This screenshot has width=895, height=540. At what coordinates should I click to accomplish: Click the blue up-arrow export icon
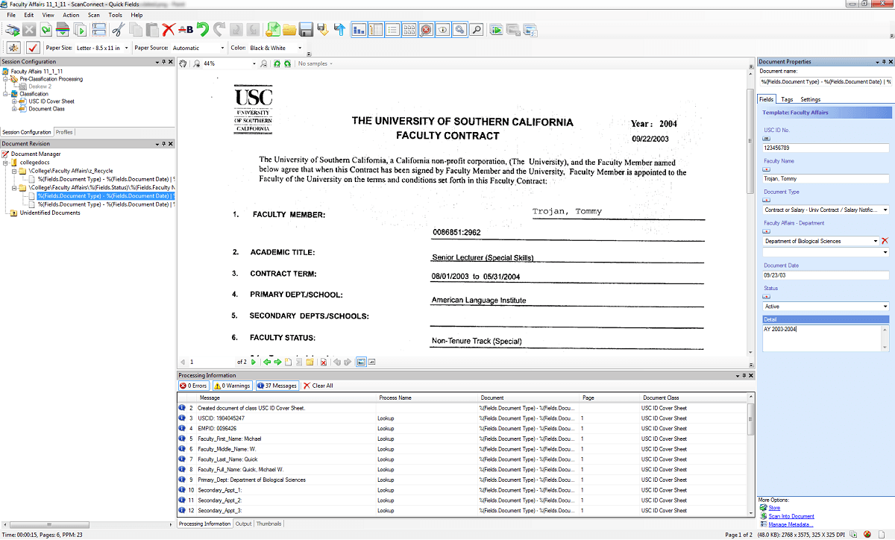(339, 30)
